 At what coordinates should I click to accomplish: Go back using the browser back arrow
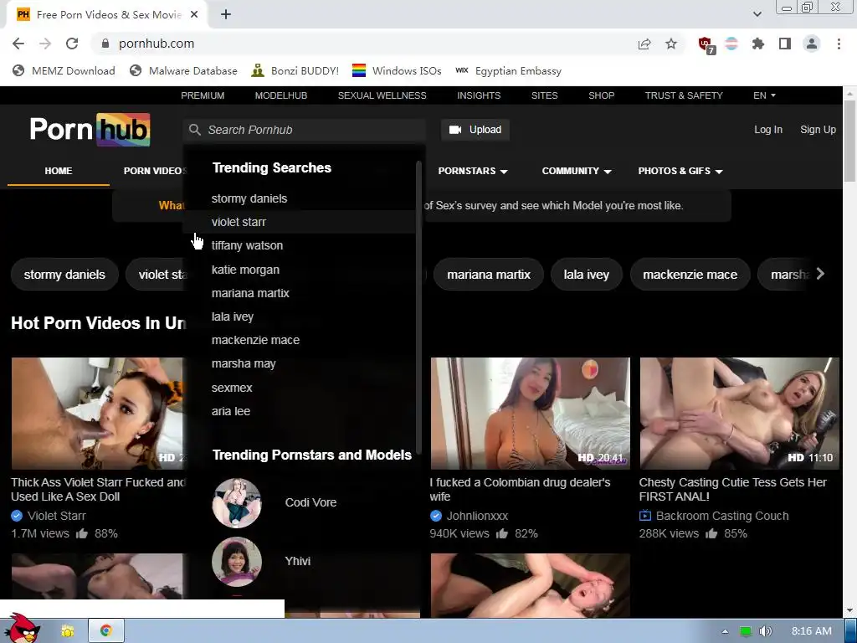click(x=18, y=44)
